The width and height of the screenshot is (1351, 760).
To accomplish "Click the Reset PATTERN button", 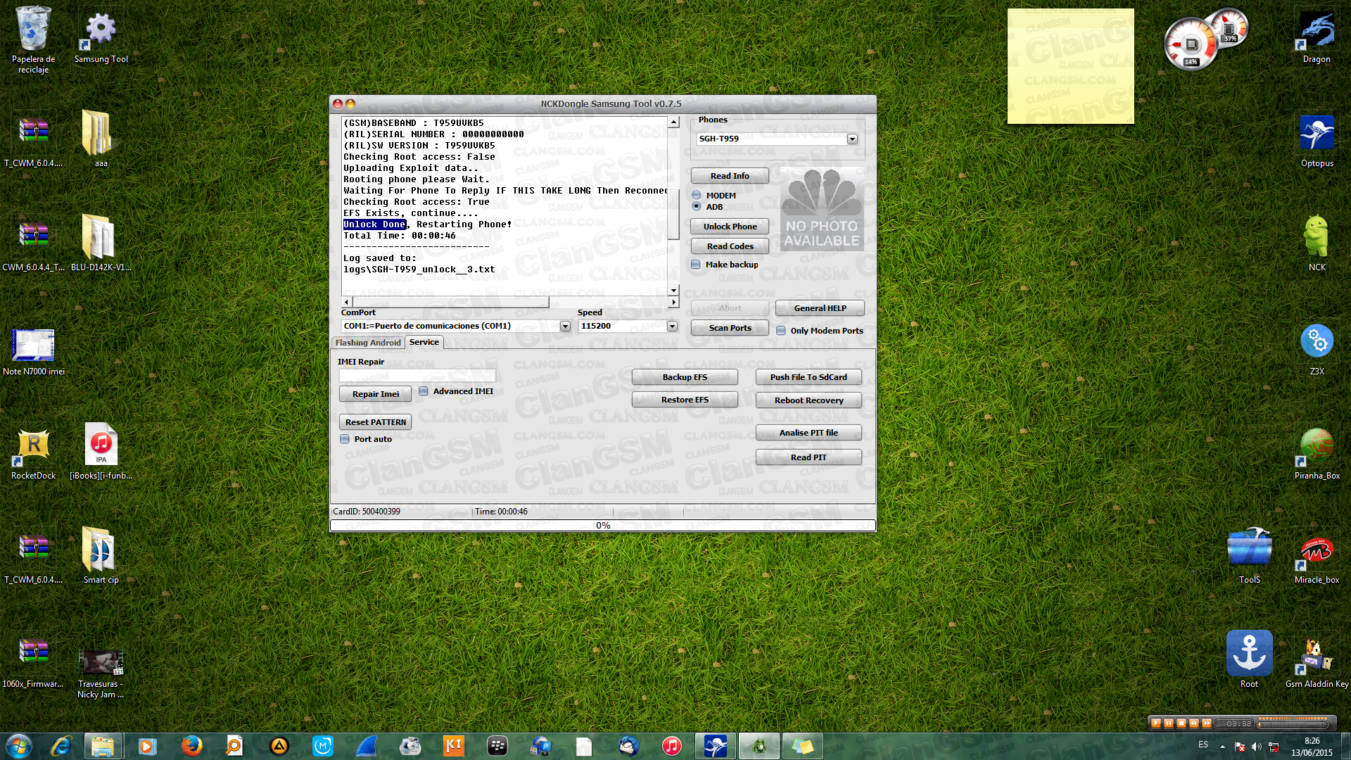I will 375,422.
